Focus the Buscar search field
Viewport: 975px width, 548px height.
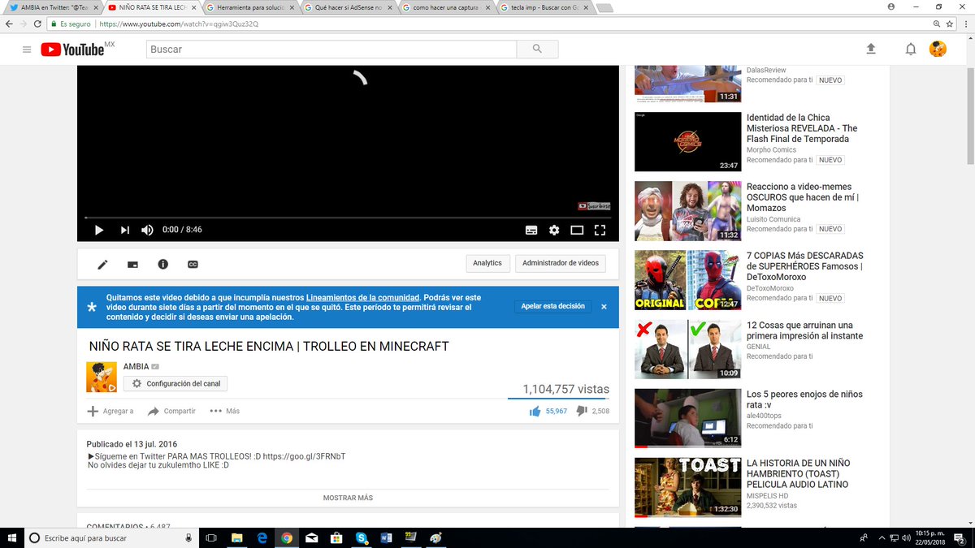pyautogui.click(x=331, y=50)
